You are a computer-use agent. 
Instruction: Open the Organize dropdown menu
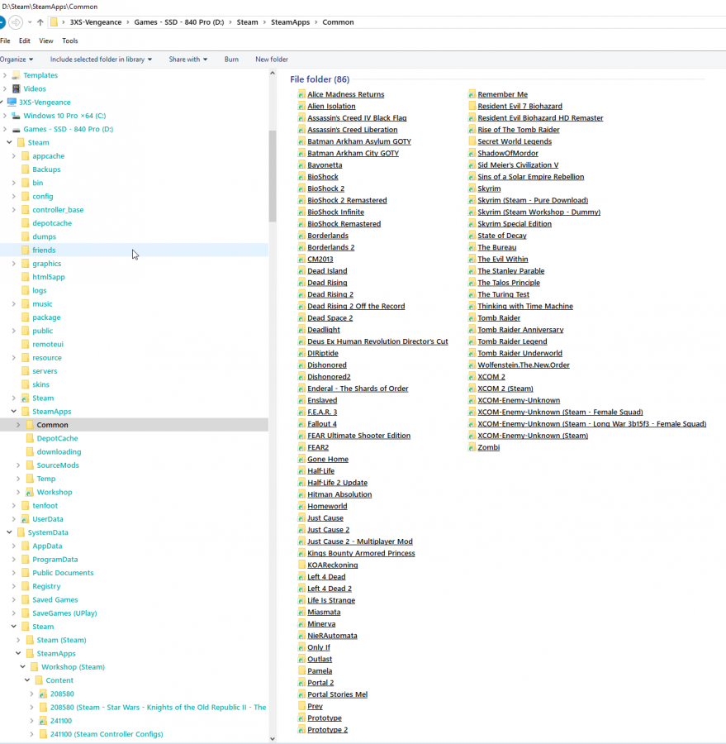(17, 60)
